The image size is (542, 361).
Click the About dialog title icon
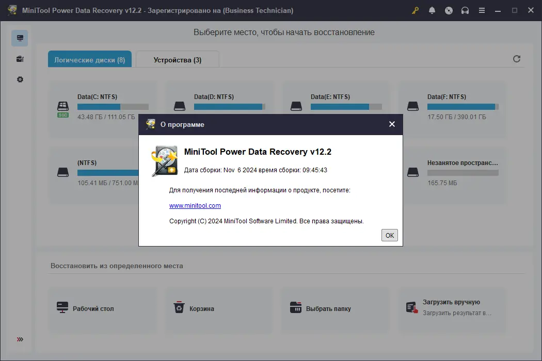[150, 124]
